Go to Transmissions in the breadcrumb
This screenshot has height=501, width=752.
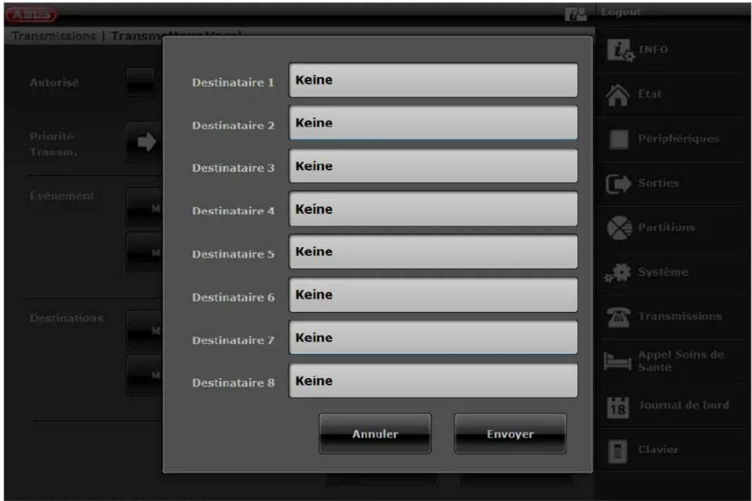pos(53,36)
